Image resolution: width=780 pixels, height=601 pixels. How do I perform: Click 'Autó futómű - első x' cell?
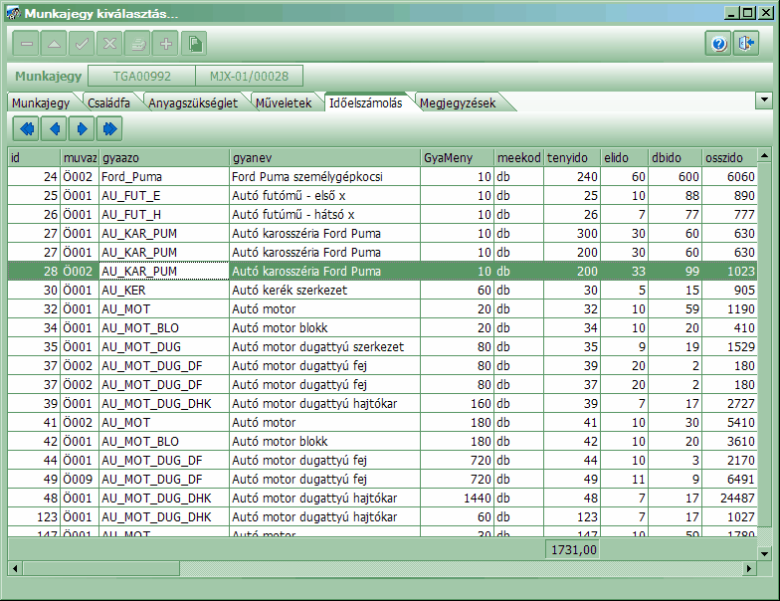point(324,195)
